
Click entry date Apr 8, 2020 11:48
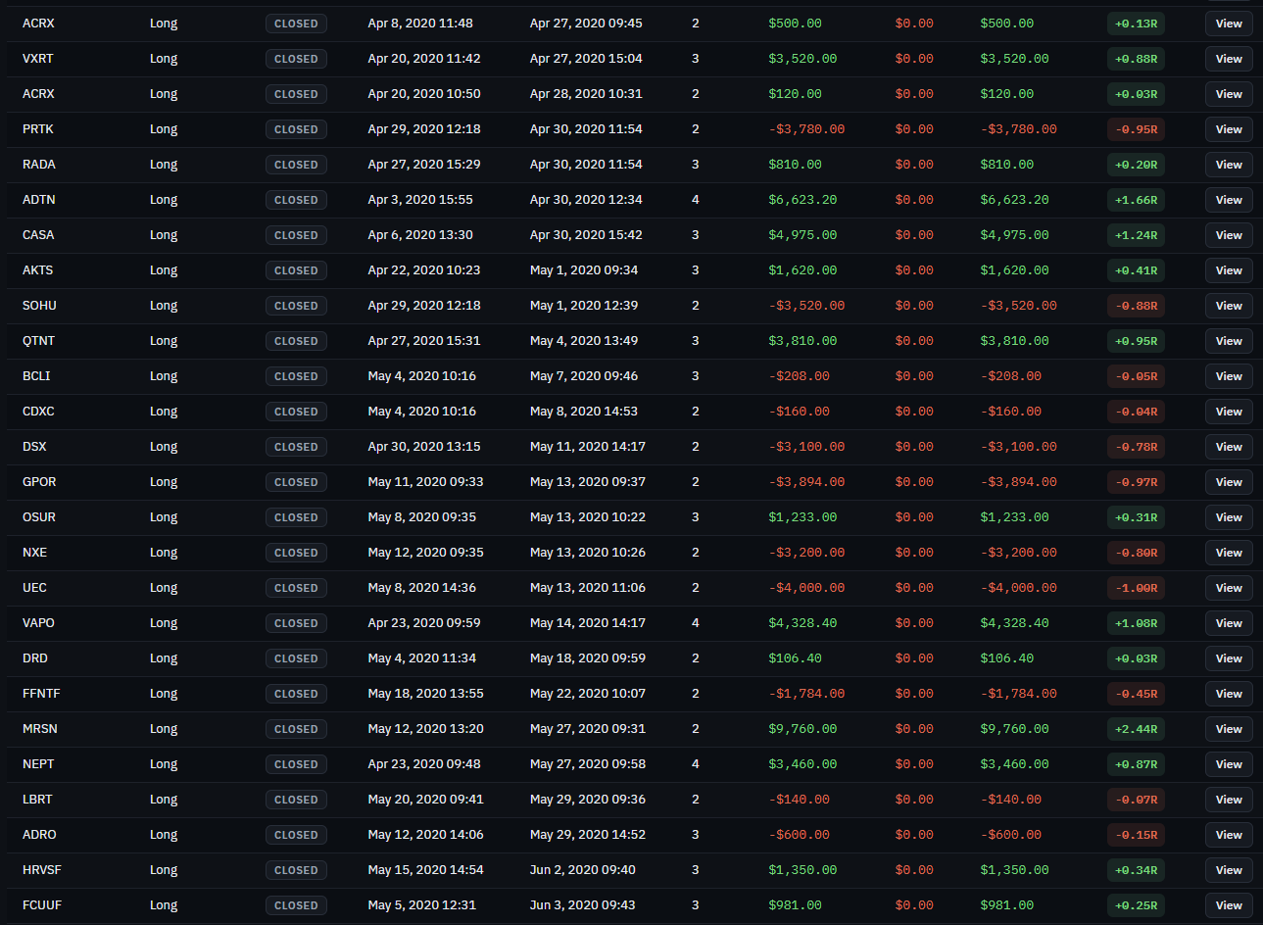(420, 24)
